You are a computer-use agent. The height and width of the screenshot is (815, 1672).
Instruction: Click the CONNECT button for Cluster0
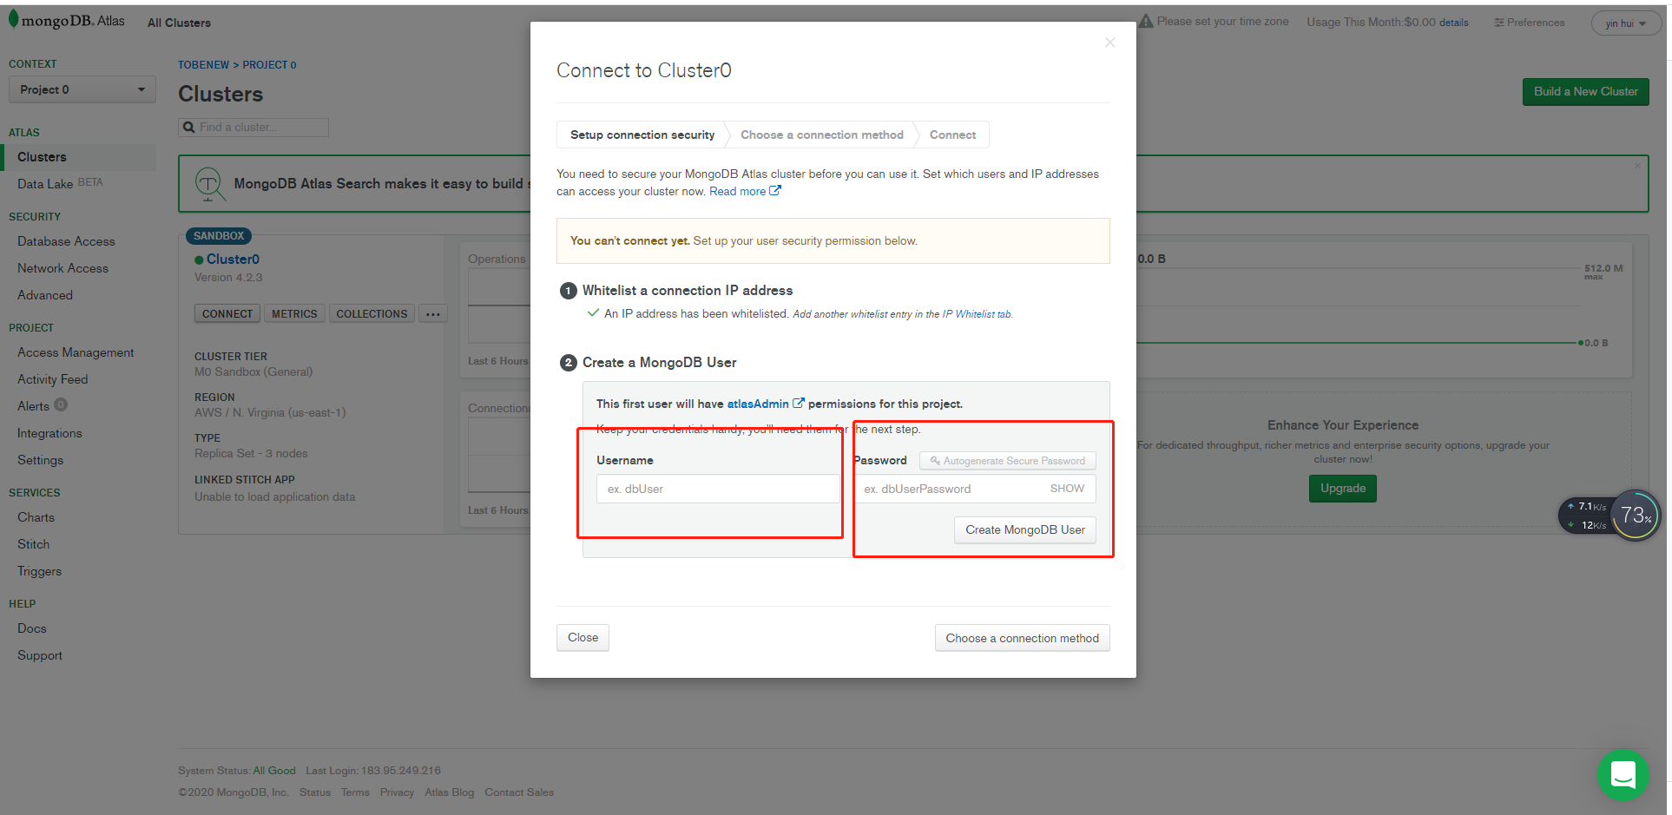(227, 314)
